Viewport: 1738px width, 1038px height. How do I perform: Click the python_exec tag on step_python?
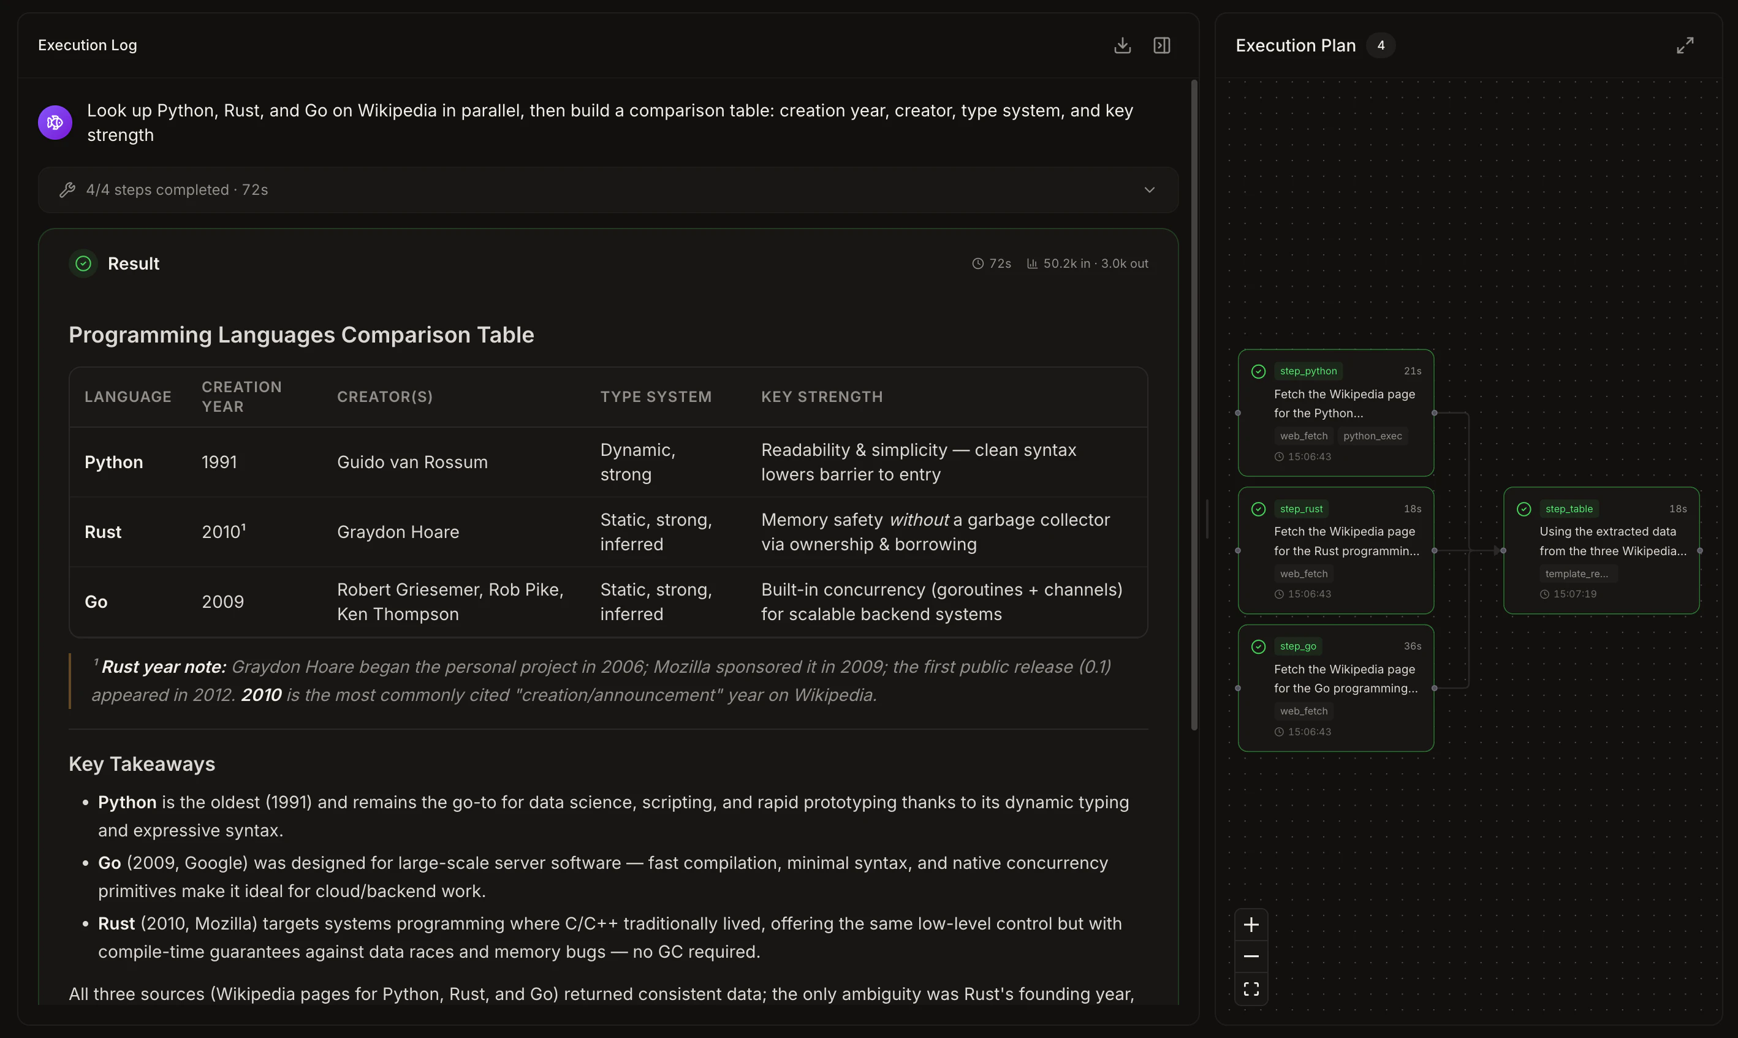(x=1372, y=435)
